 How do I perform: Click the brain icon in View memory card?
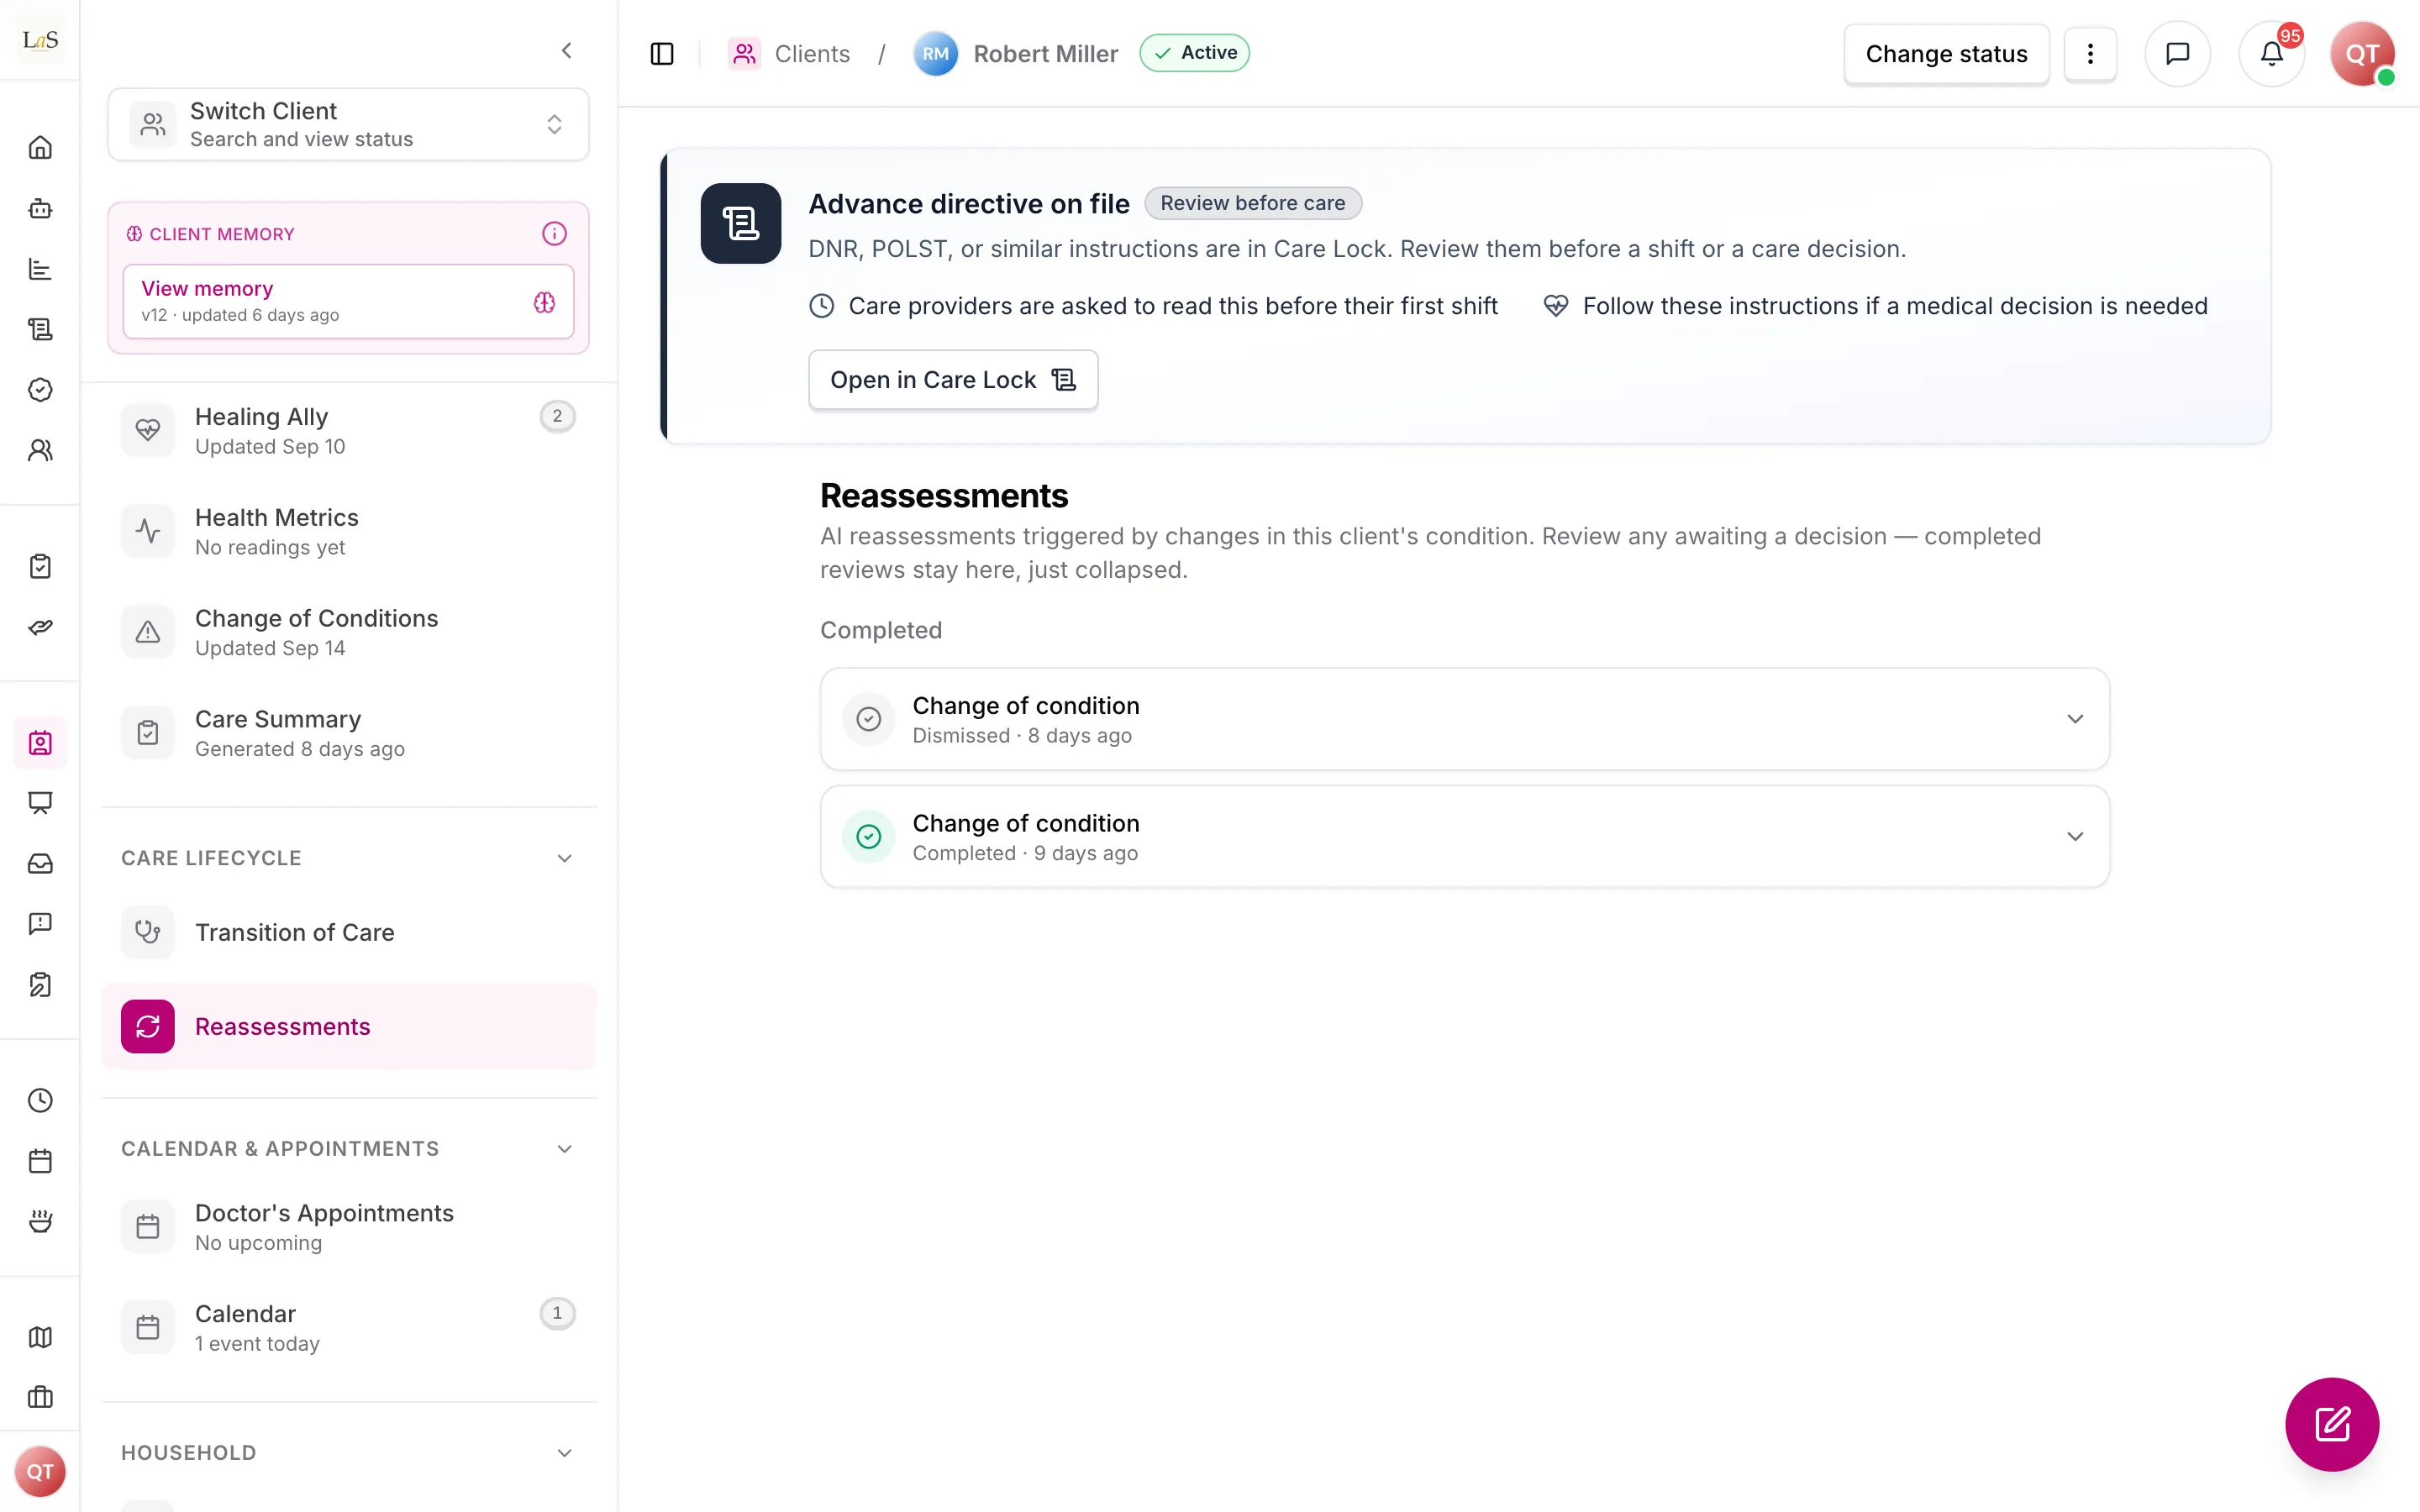(x=544, y=302)
